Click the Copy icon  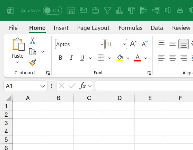click(33, 52)
